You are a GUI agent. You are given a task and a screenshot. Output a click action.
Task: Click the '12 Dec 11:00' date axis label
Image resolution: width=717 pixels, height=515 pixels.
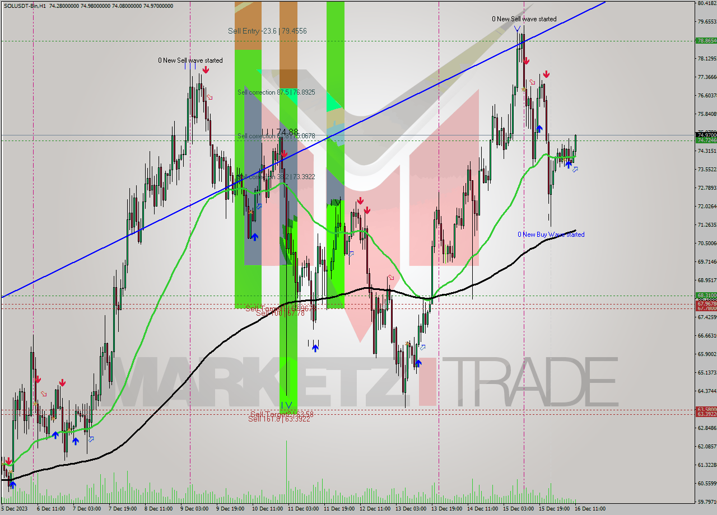pos(374,509)
